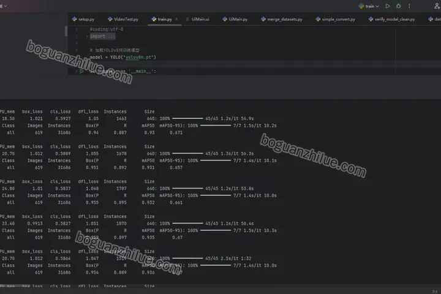Click the mAP50-95 value 0.661

click(x=176, y=203)
